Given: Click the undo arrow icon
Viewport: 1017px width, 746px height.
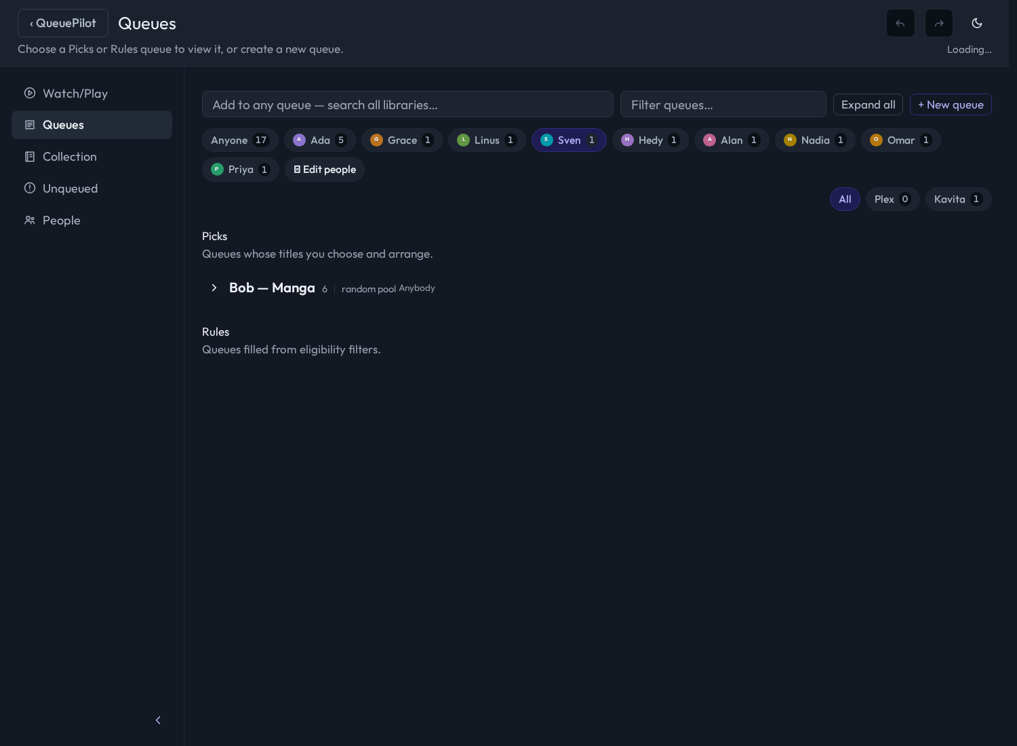Looking at the screenshot, I should [900, 23].
